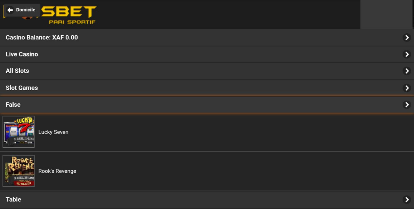
Task: Click the arrow icon on Casino Balance row
Action: pyautogui.click(x=406, y=37)
